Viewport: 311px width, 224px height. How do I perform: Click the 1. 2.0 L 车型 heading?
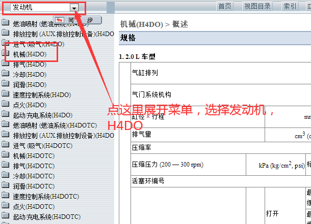(x=137, y=57)
